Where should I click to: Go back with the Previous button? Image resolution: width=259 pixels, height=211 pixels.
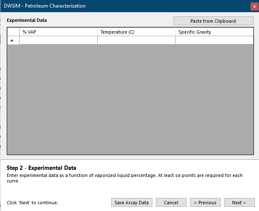click(x=205, y=203)
